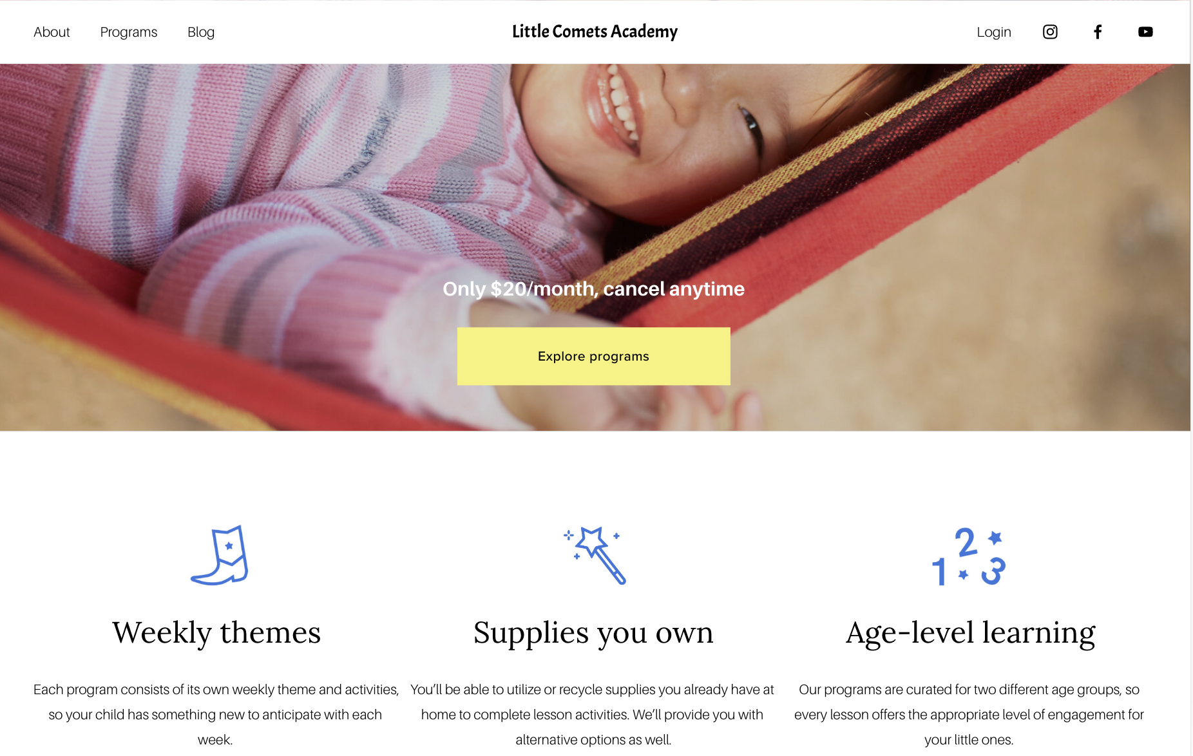This screenshot has width=1193, height=756.
Task: Click the 1 2 3 numbers icon
Action: click(x=968, y=556)
